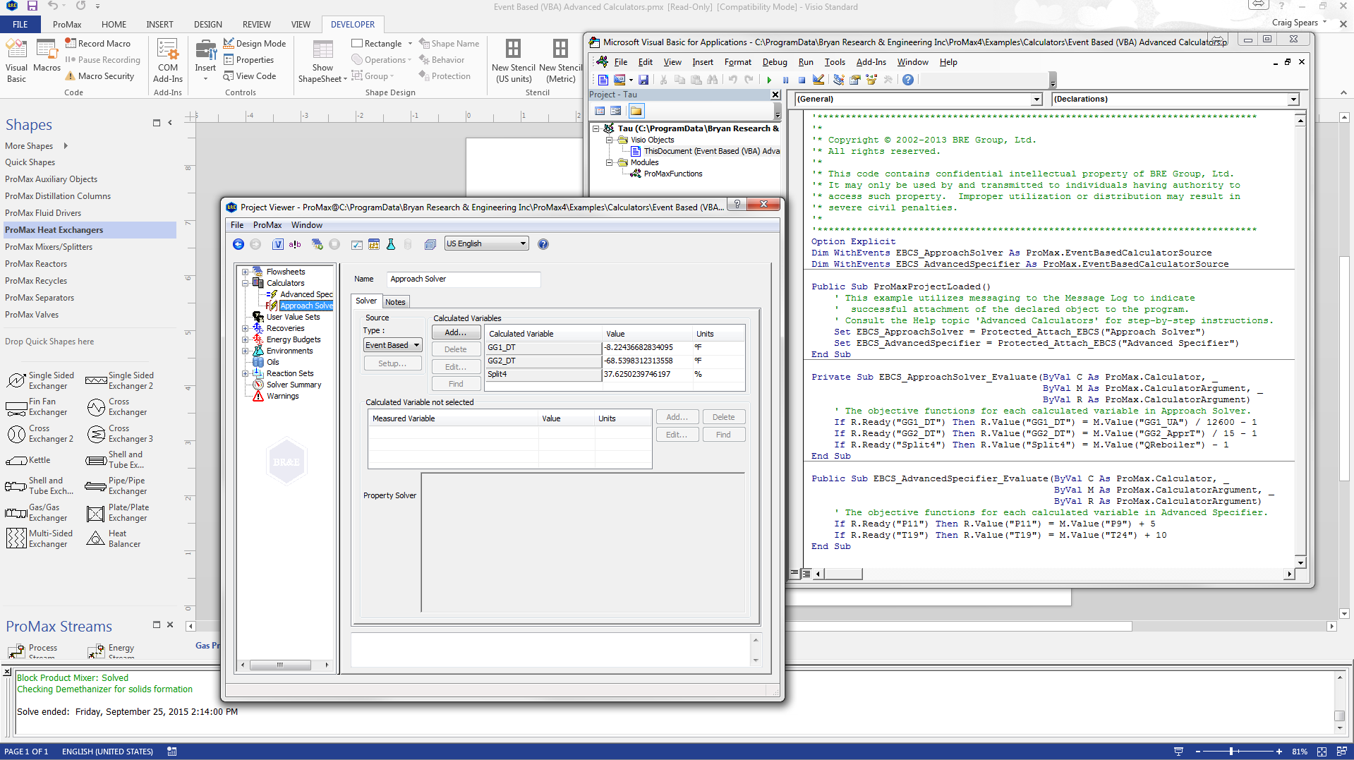Click the Project Viewer help icon
Image resolution: width=1354 pixels, height=760 pixels.
[543, 244]
